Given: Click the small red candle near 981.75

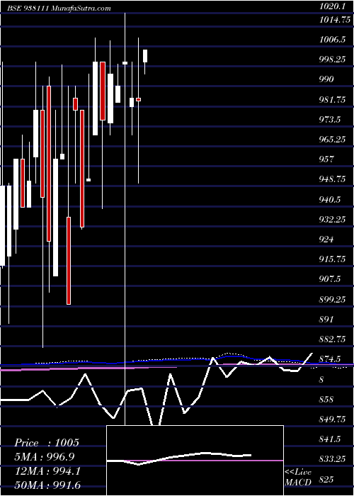Looking at the screenshot, I should tap(139, 99).
